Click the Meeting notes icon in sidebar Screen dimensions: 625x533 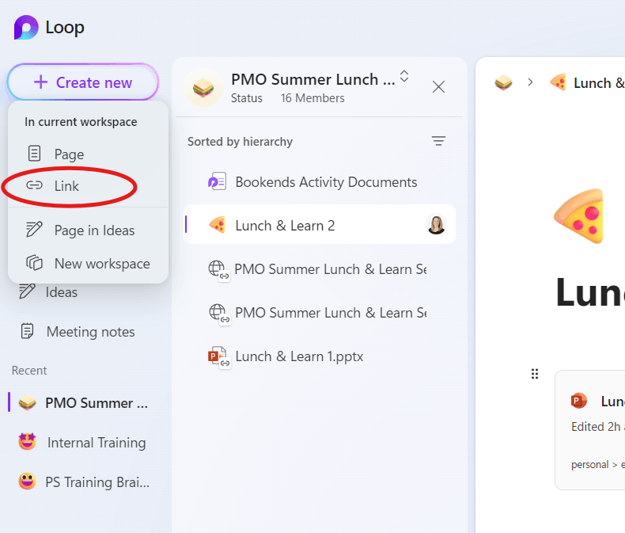[27, 331]
